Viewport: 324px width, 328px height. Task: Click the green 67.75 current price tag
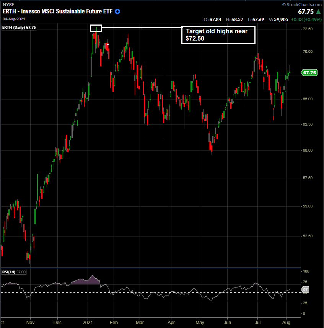pos(309,73)
